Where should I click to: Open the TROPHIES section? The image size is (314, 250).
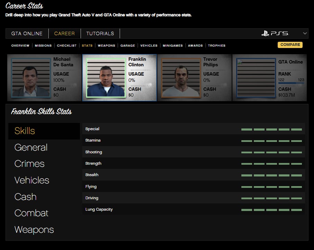pyautogui.click(x=217, y=46)
